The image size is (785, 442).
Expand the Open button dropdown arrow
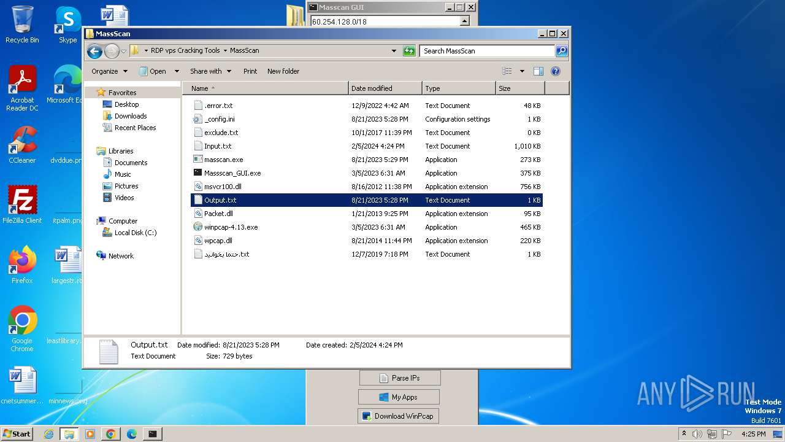(177, 71)
